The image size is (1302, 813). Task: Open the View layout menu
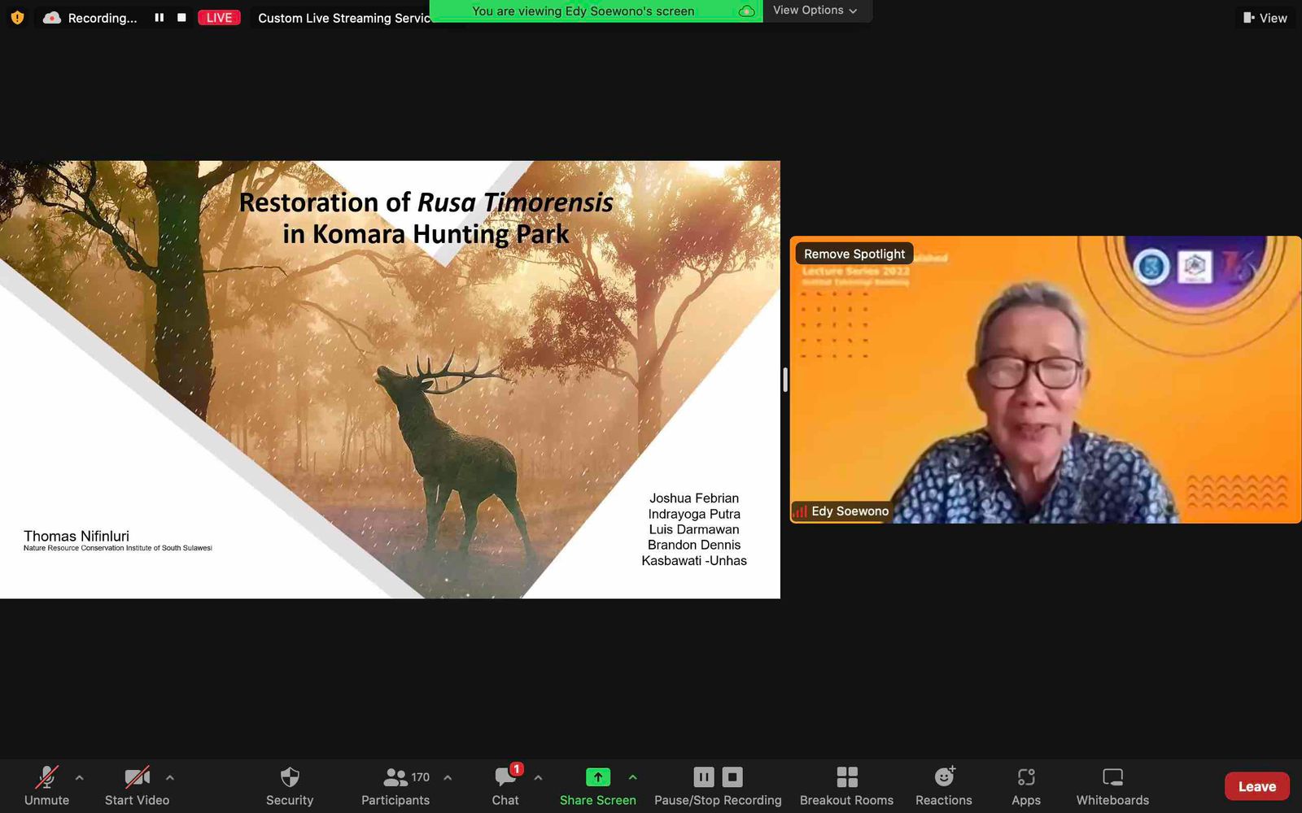(1265, 18)
